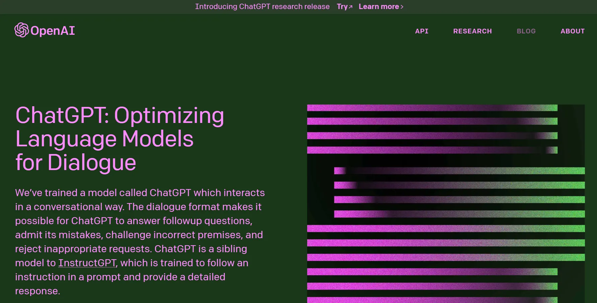The width and height of the screenshot is (597, 303).
Task: Follow the InstructGPT hyperlink
Action: pyautogui.click(x=87, y=263)
